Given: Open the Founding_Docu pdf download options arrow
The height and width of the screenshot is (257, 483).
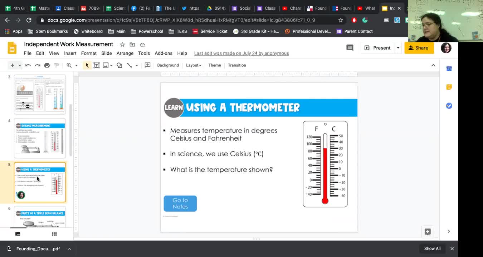Looking at the screenshot, I should pyautogui.click(x=69, y=249).
